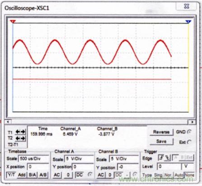Select the rising edge trigger icon
Screen dimensions: 202x186
click(161, 158)
